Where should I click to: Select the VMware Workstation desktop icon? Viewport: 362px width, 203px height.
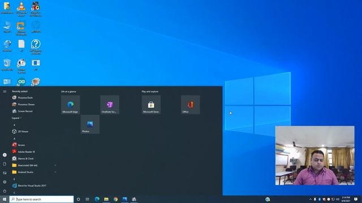coord(21,28)
